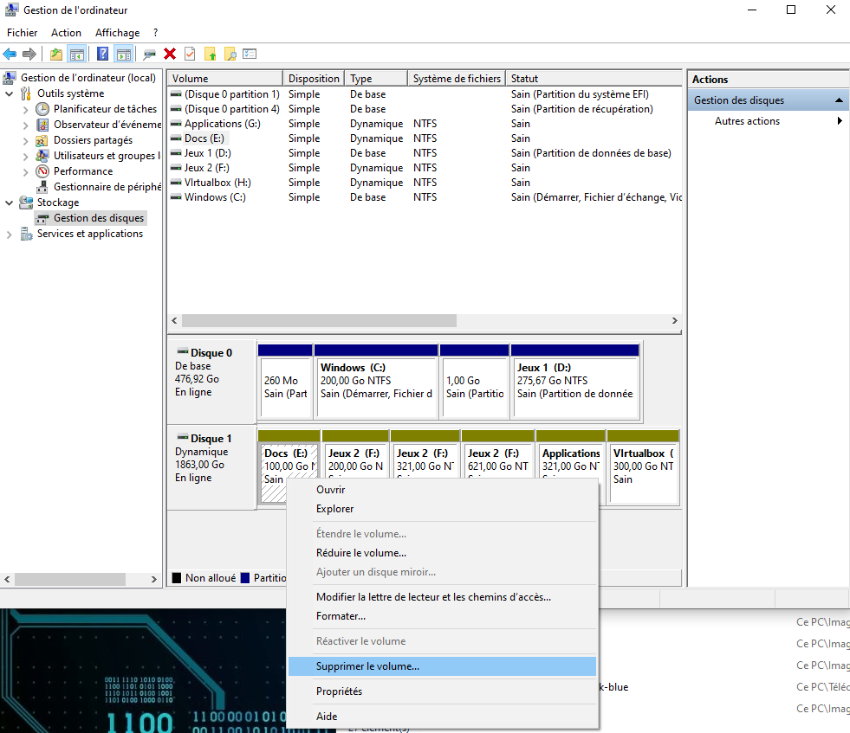Click the red X delete toolbar icon

coord(170,55)
